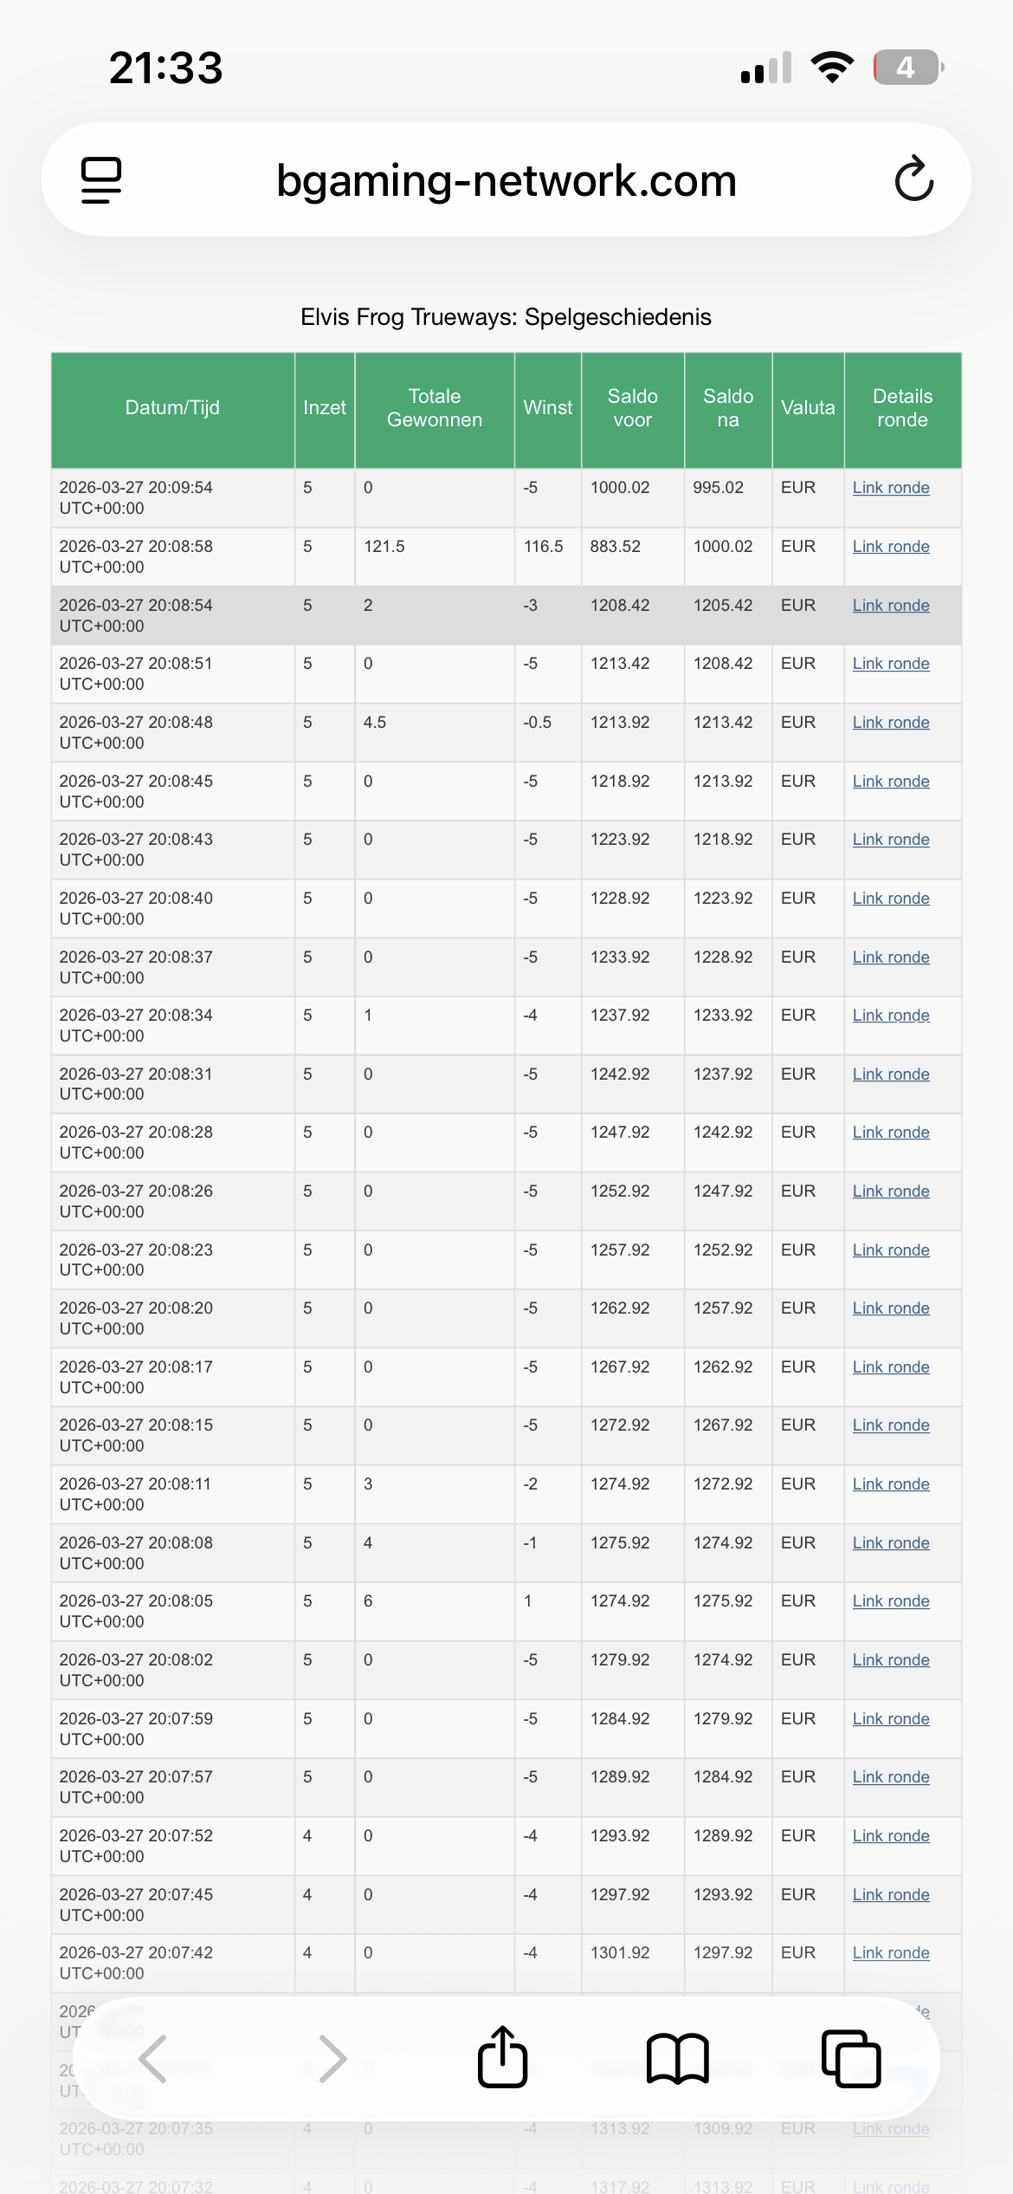This screenshot has width=1013, height=2194.
Task: Click the Totale Gewonnen column header
Action: pyautogui.click(x=435, y=408)
